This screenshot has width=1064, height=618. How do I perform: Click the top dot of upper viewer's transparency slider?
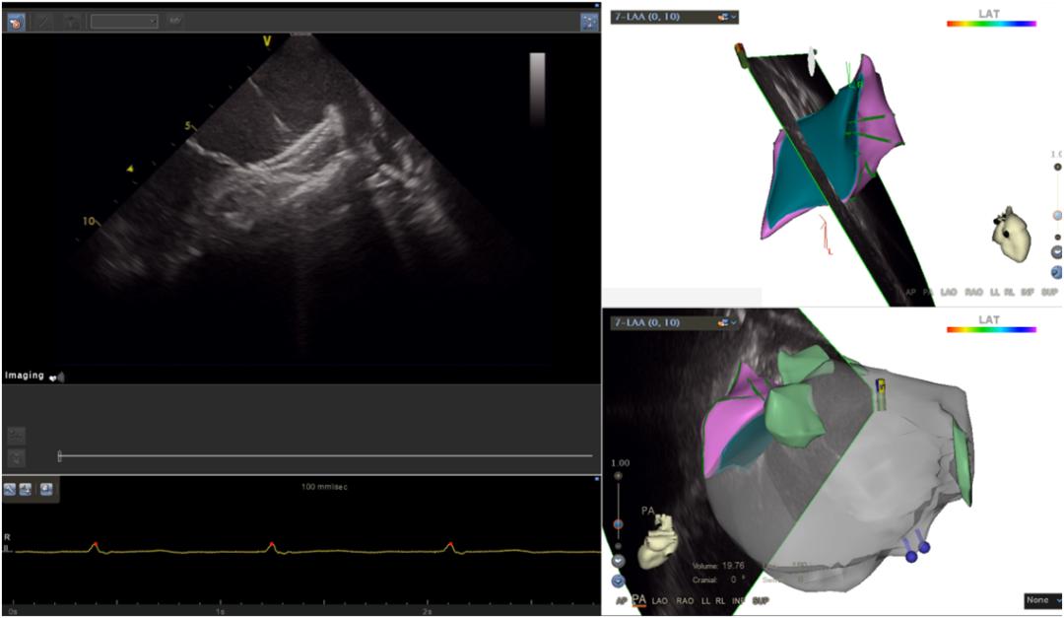(1057, 167)
